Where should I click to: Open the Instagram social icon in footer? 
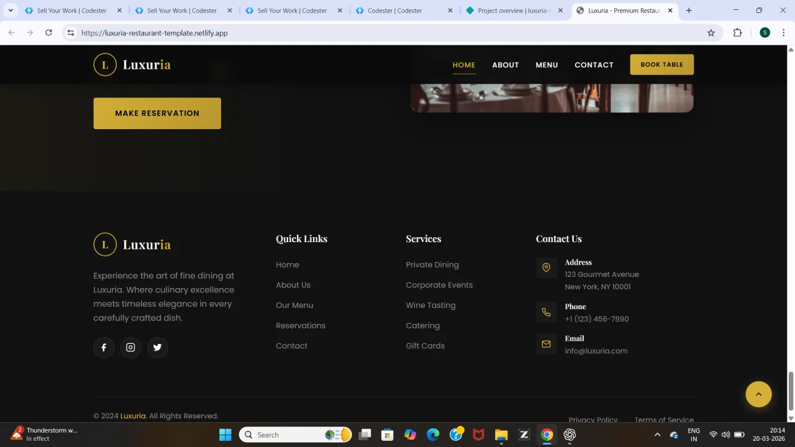coord(130,348)
